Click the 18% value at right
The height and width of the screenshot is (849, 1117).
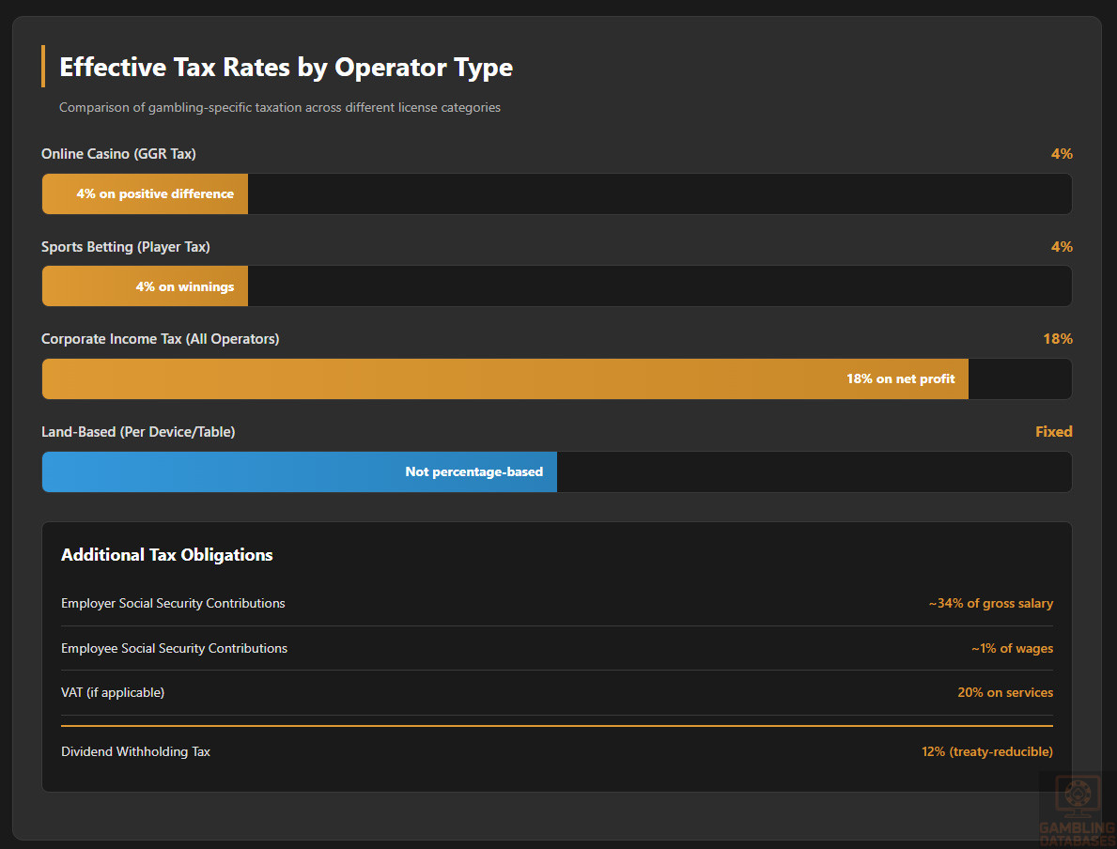[x=1057, y=339]
